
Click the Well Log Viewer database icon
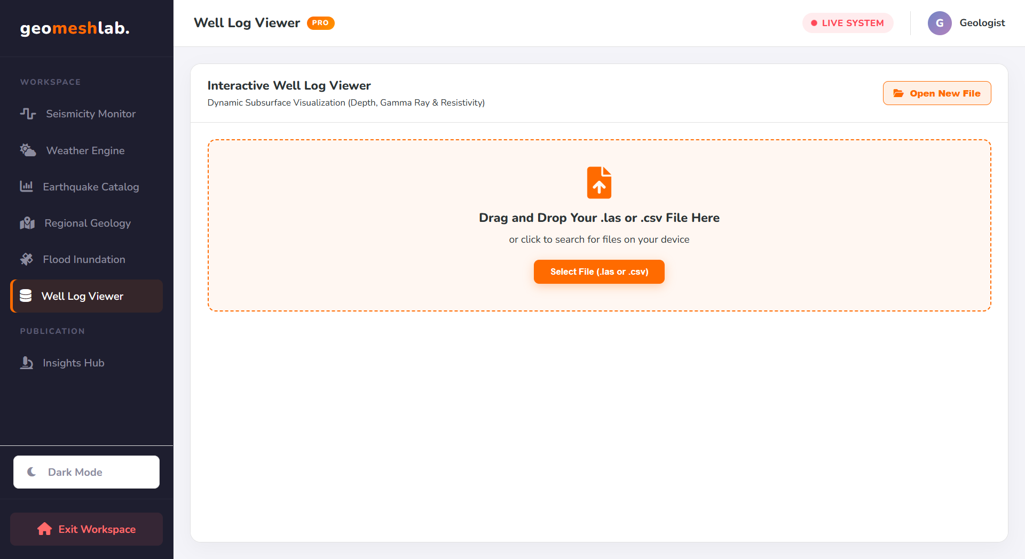tap(26, 296)
